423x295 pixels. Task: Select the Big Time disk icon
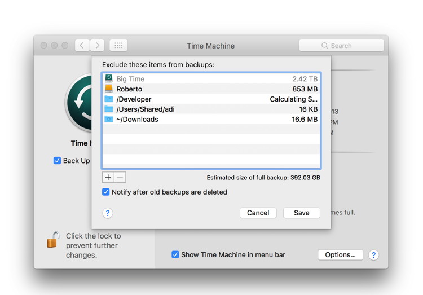pos(109,78)
